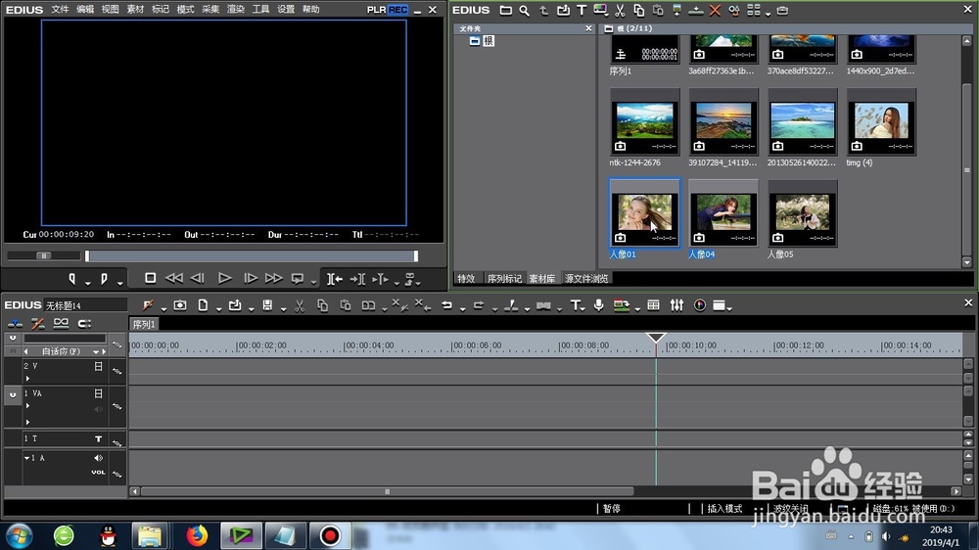Create title with timeline T icon
Image resolution: width=979 pixels, height=550 pixels.
coord(575,305)
